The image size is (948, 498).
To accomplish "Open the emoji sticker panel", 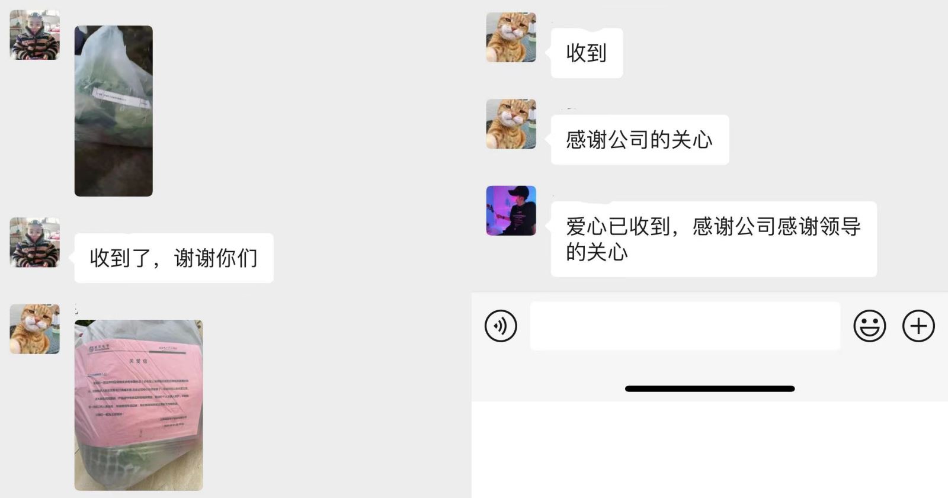I will tap(869, 326).
